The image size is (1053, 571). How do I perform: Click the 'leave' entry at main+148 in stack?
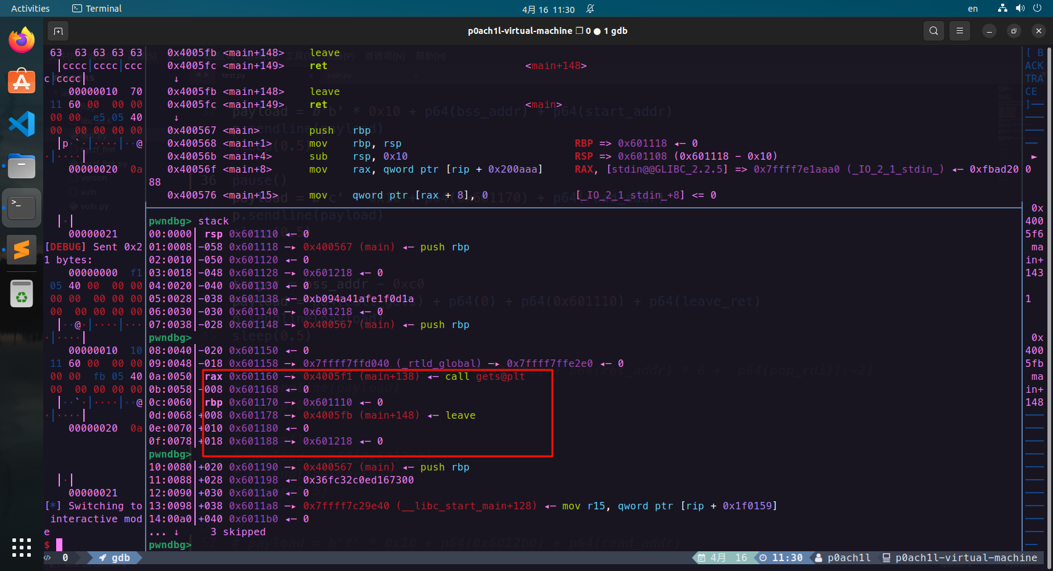[x=460, y=415]
